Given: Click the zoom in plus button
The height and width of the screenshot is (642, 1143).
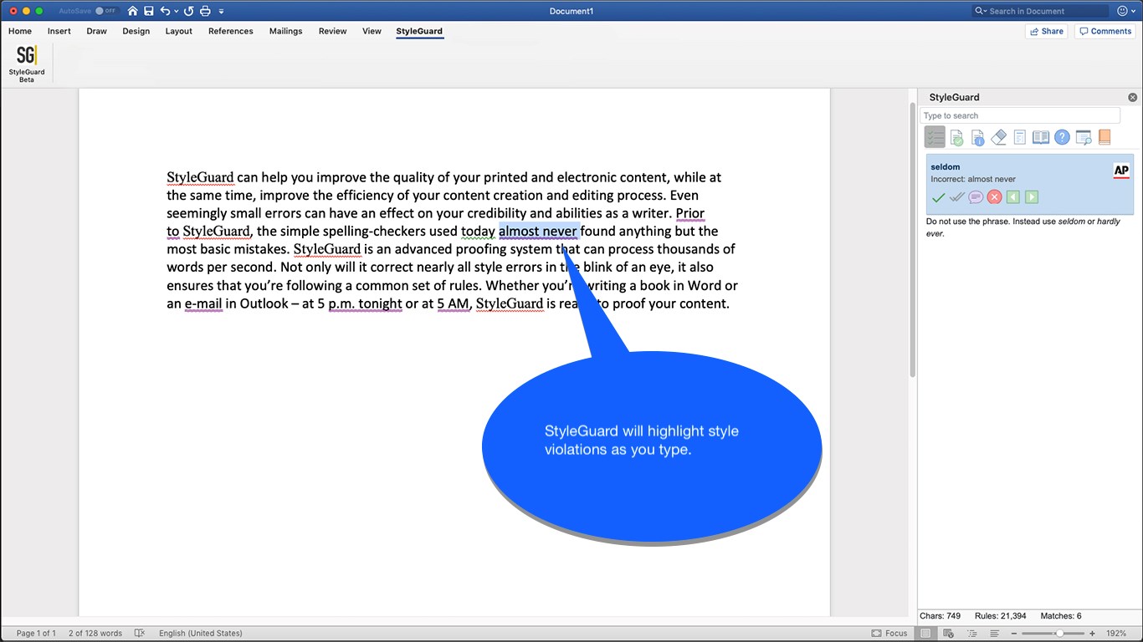Looking at the screenshot, I should point(1093,633).
